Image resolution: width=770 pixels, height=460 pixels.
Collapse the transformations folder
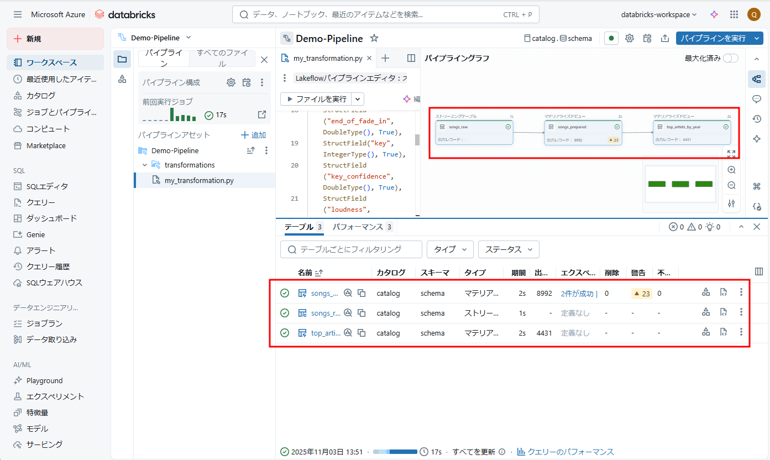[x=145, y=165]
